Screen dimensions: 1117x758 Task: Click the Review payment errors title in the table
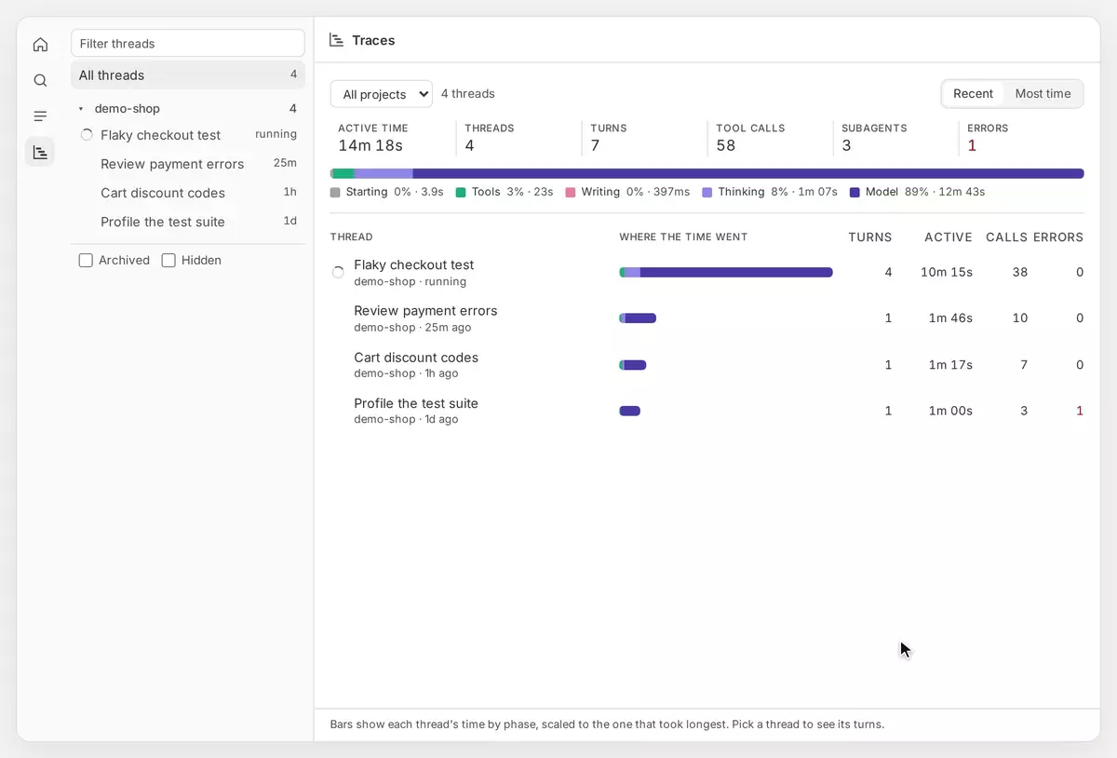[425, 311]
